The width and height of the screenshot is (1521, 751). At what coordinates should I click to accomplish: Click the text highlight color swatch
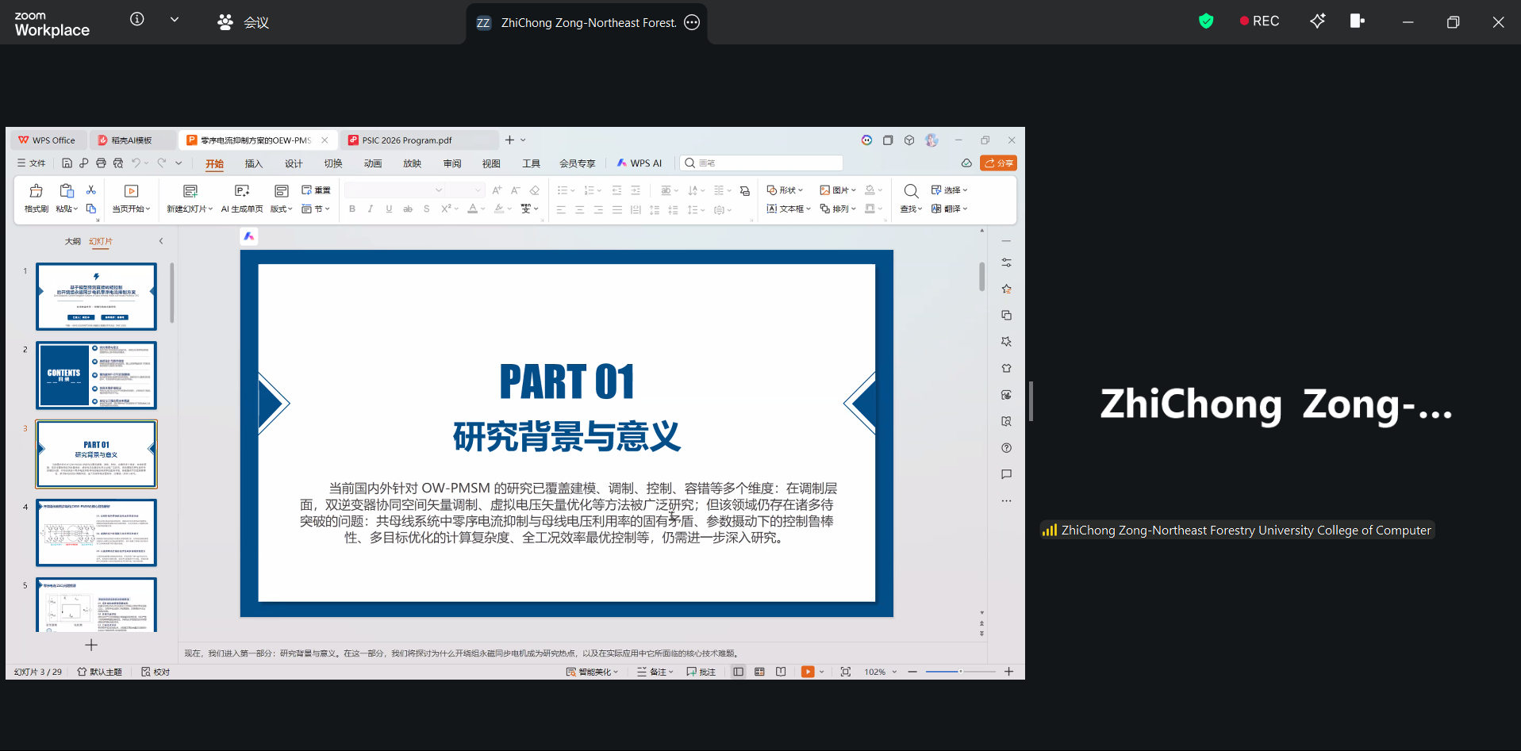tap(499, 209)
